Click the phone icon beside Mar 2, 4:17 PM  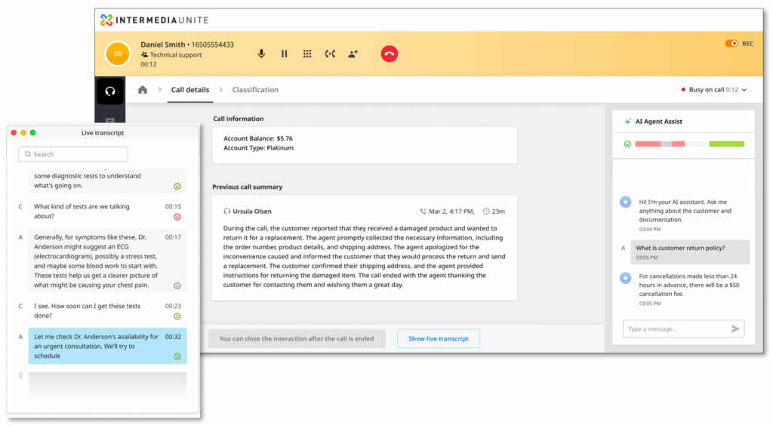click(x=423, y=211)
